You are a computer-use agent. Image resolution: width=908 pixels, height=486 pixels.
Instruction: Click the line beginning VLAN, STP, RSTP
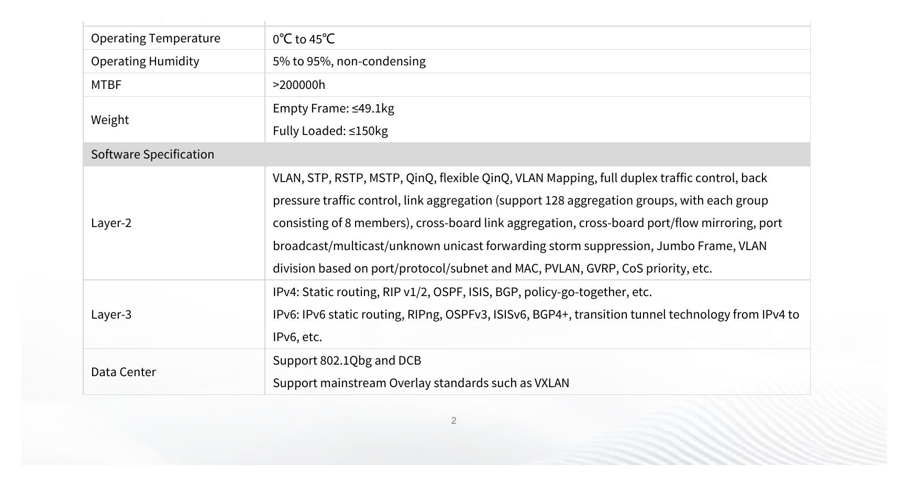(520, 178)
